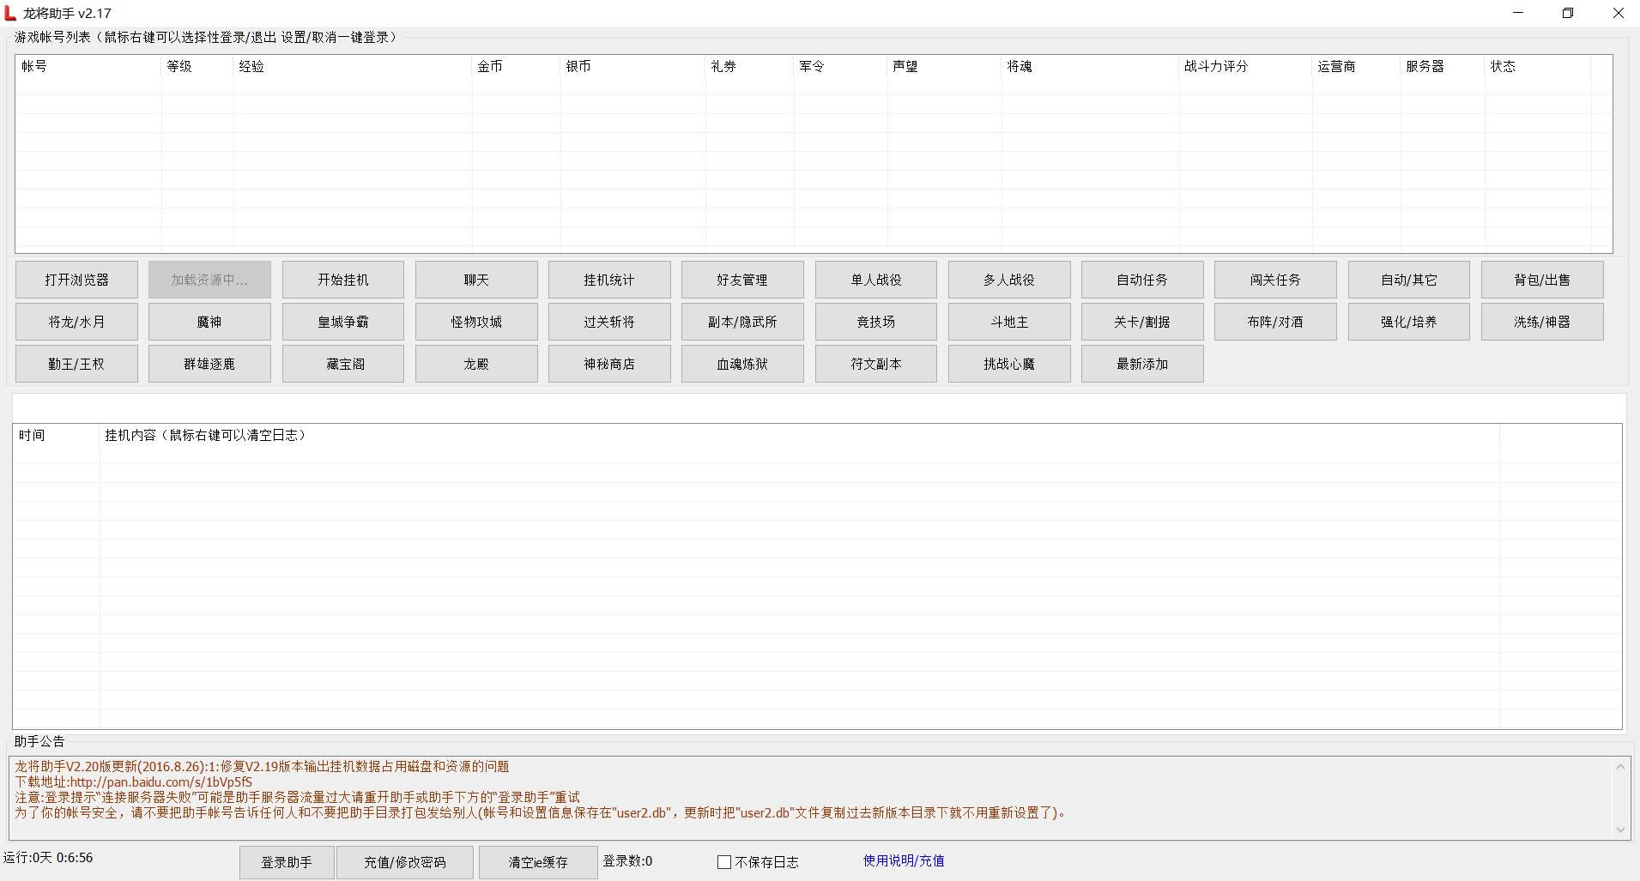Click the 打开浏览器 button
The height and width of the screenshot is (881, 1640).
pos(76,280)
